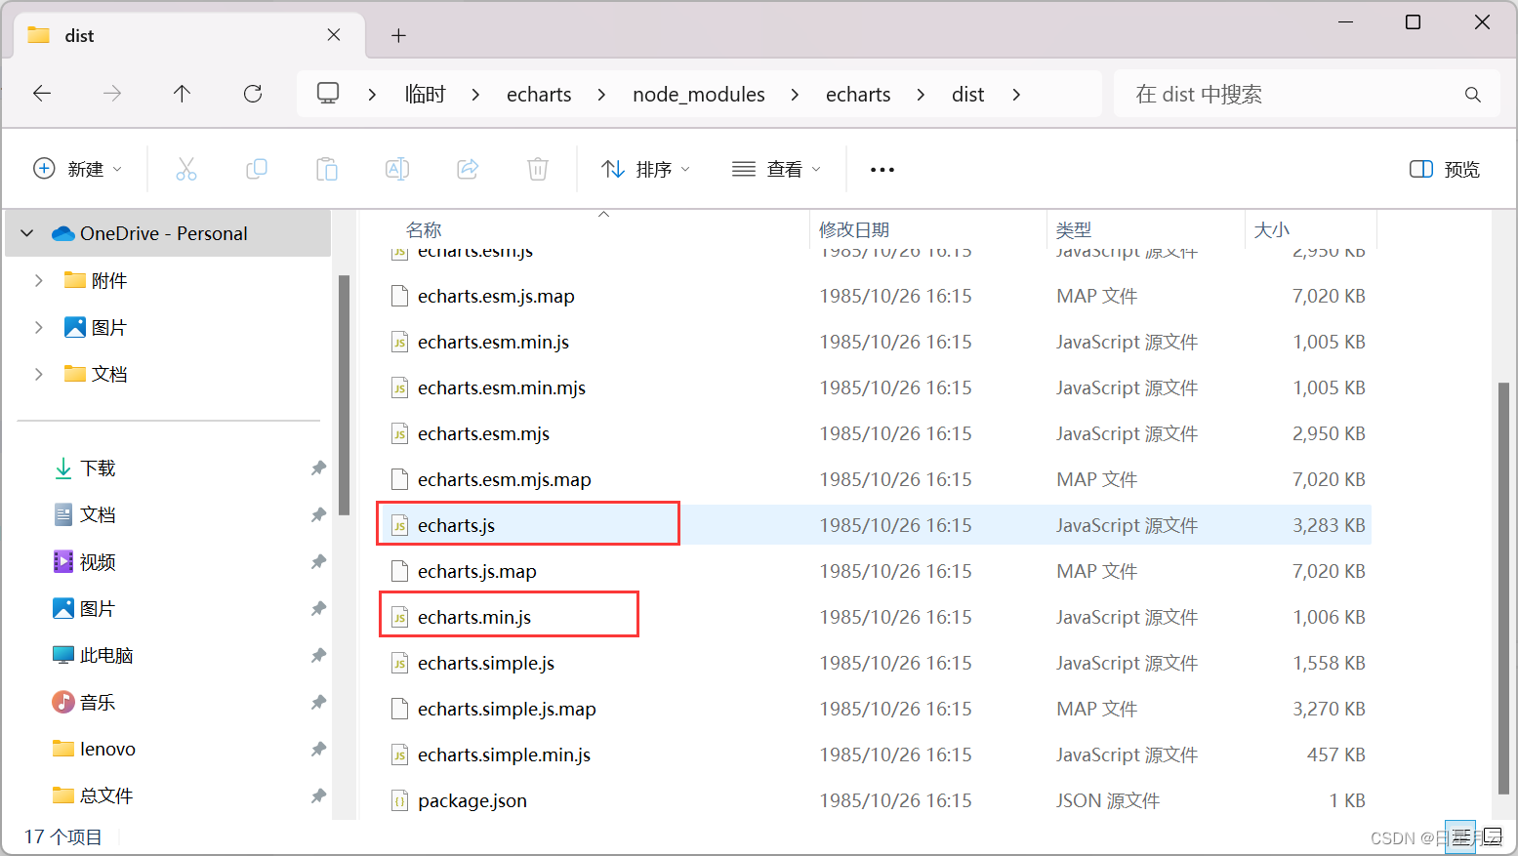Click the pin icon beside lenovo
This screenshot has height=856, width=1518.
(x=318, y=750)
